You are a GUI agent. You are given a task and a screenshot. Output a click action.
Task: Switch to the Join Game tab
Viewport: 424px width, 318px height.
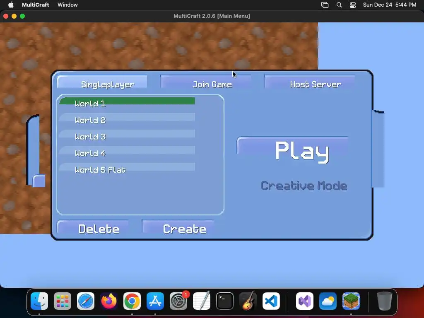(x=205, y=82)
